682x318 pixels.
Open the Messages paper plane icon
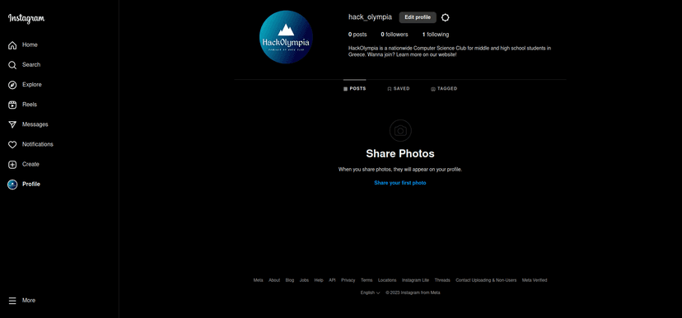[x=12, y=125]
